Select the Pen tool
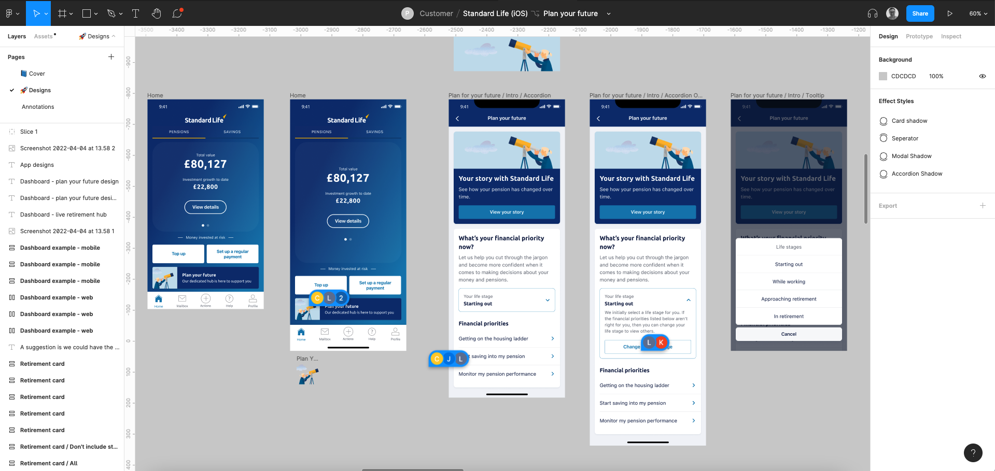This screenshot has width=995, height=471. (x=110, y=13)
